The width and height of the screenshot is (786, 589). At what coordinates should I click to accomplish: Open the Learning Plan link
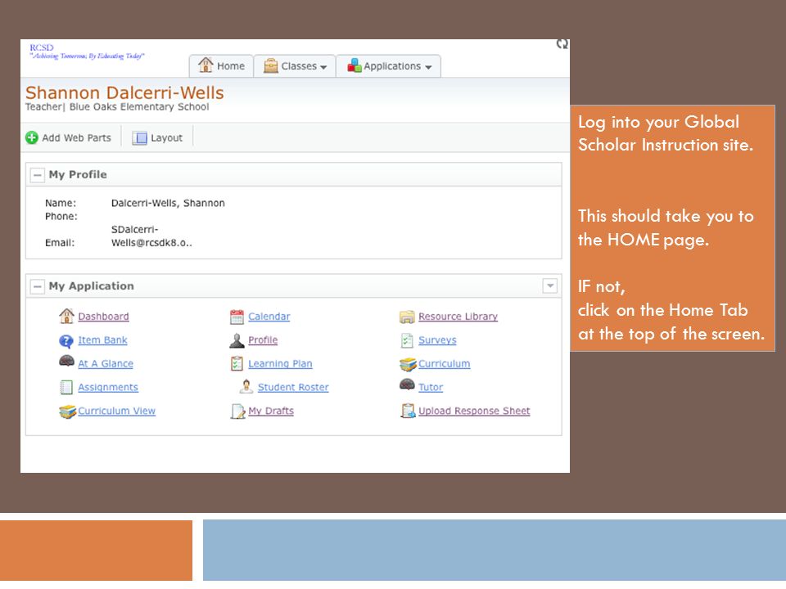pyautogui.click(x=280, y=363)
